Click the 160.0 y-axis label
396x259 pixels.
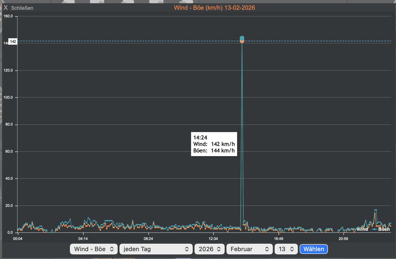click(x=8, y=16)
